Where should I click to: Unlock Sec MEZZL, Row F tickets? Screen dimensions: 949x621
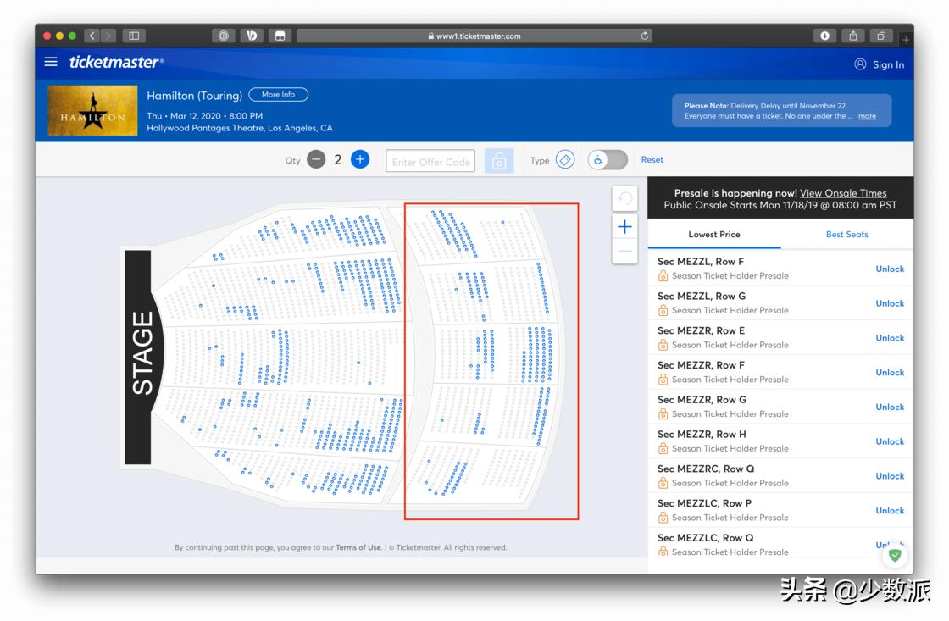[890, 269]
